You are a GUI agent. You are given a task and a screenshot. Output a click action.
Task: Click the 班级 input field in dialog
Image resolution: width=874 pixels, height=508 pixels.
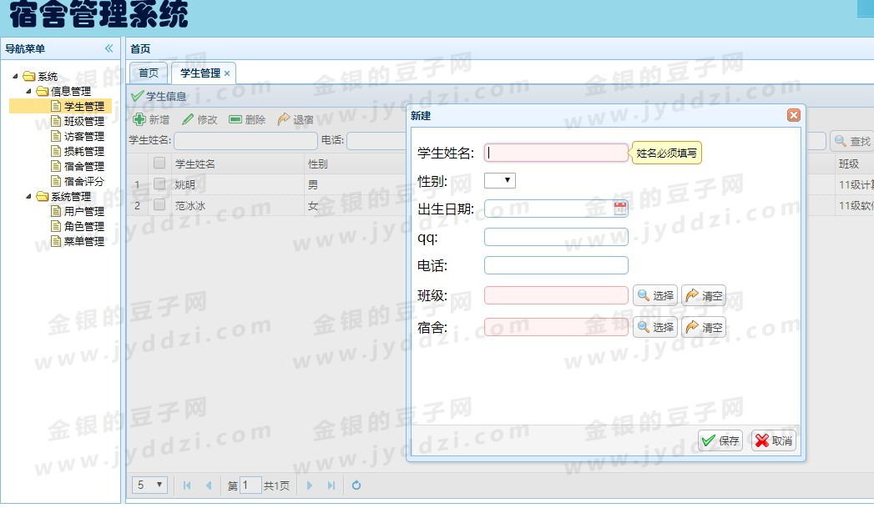click(x=556, y=295)
